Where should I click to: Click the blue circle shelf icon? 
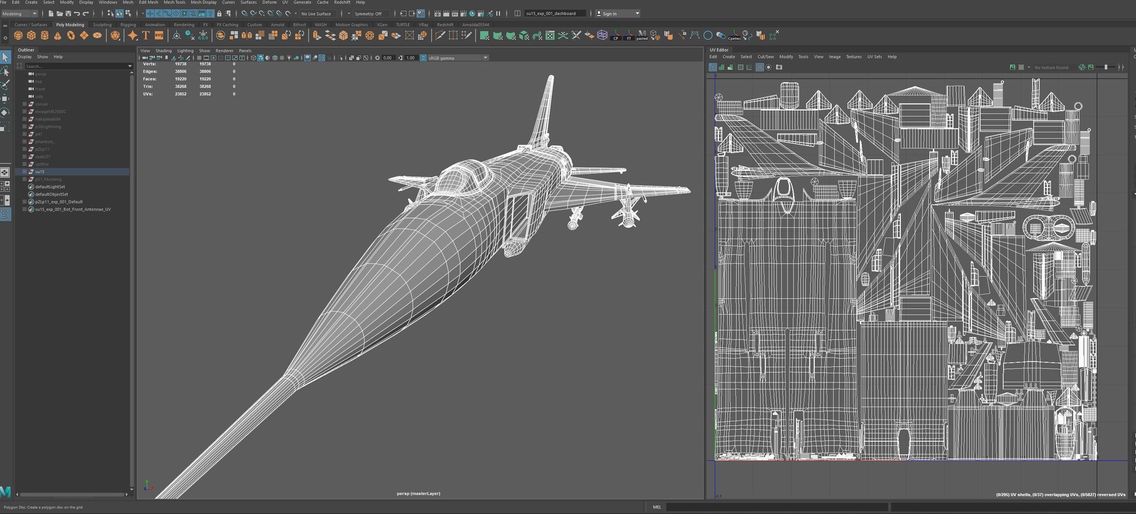pos(708,35)
